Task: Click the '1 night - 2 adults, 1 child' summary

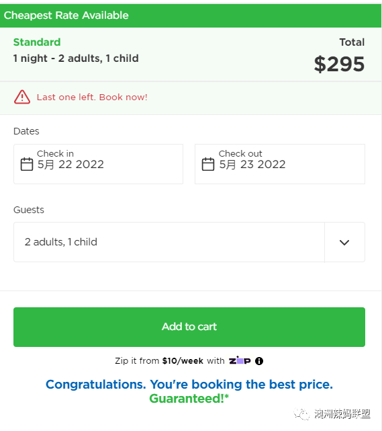Action: click(x=76, y=58)
